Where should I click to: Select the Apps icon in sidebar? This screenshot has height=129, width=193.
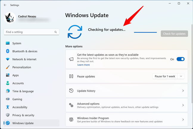click(x=8, y=75)
